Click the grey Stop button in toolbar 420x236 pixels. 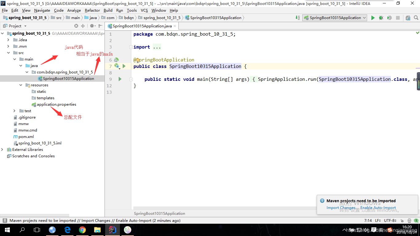398,18
